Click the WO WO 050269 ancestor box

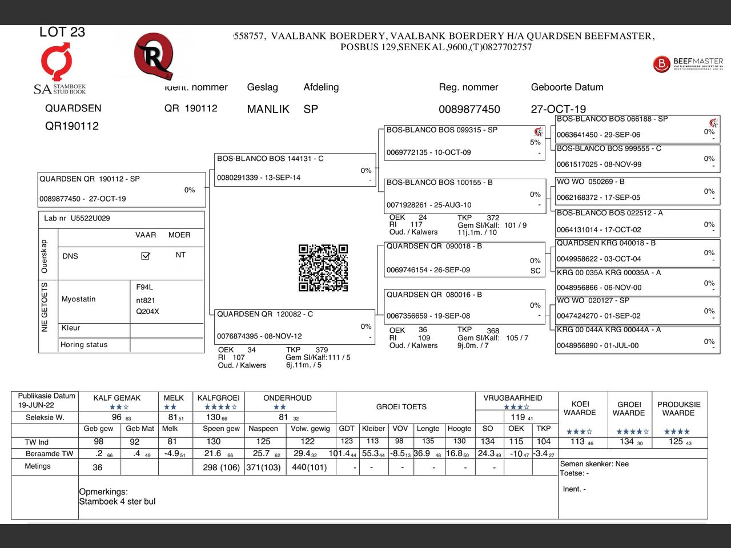637,190
